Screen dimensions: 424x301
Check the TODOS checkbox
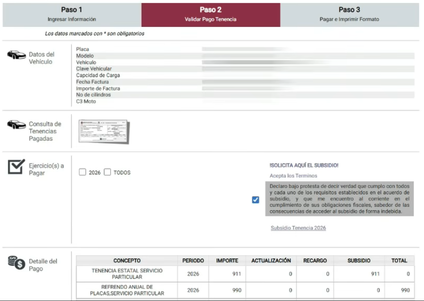[x=107, y=172]
